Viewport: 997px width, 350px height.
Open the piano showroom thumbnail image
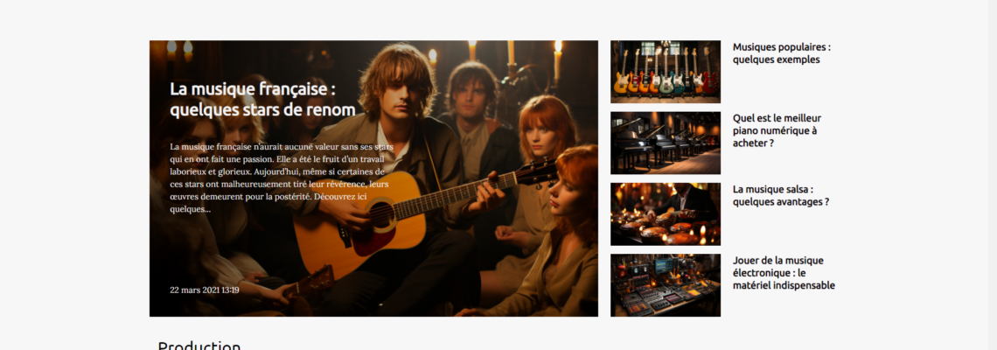[665, 143]
